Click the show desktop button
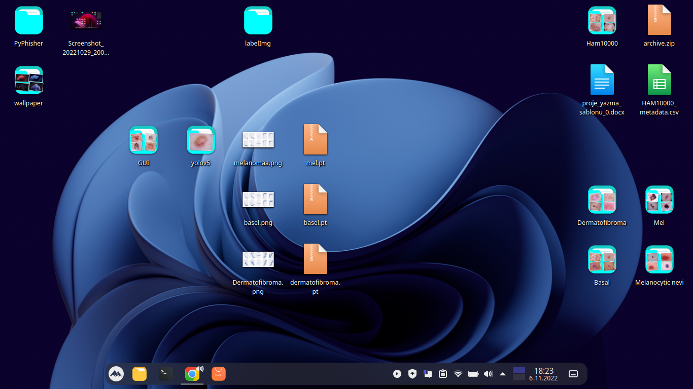The width and height of the screenshot is (693, 389). (x=573, y=374)
